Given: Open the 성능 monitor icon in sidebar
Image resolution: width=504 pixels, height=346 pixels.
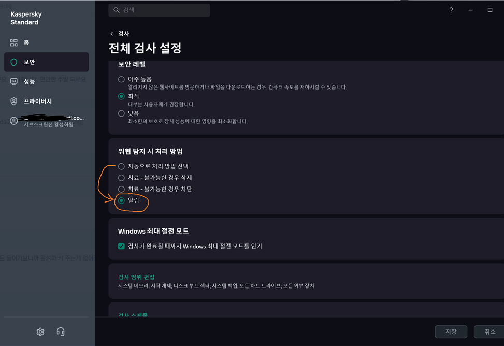Looking at the screenshot, I should click(x=14, y=82).
